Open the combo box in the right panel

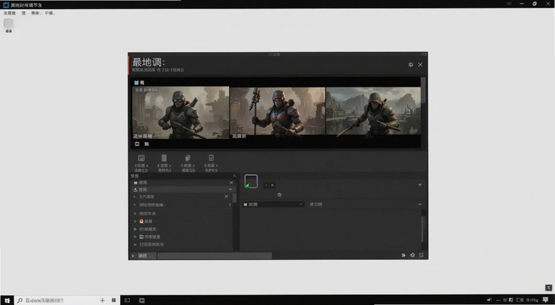[273, 204]
